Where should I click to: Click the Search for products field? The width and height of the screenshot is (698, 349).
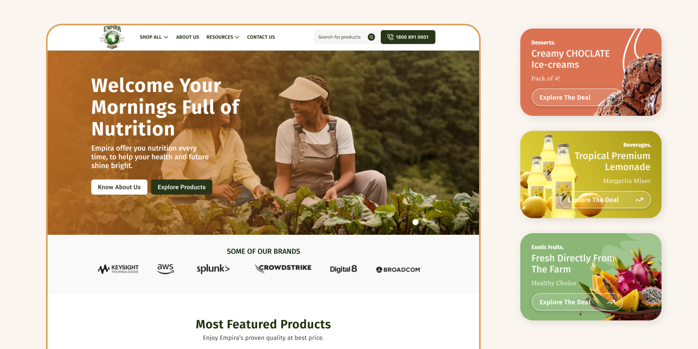pyautogui.click(x=346, y=37)
